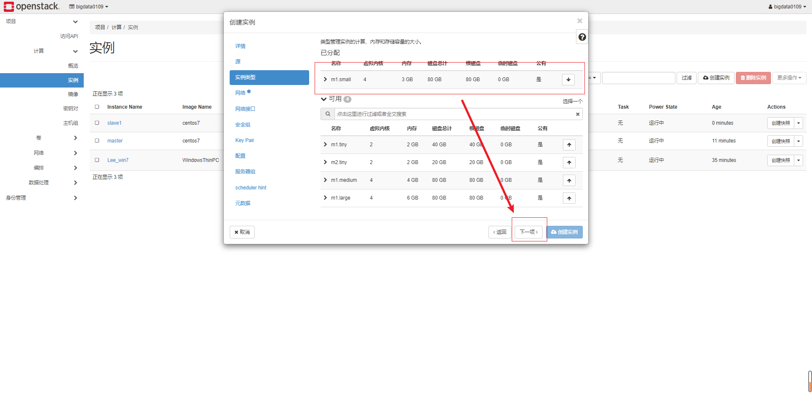Click the filter button on instances page
This screenshot has width=812, height=400.
686,78
